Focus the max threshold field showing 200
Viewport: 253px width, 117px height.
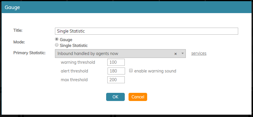pos(116,80)
